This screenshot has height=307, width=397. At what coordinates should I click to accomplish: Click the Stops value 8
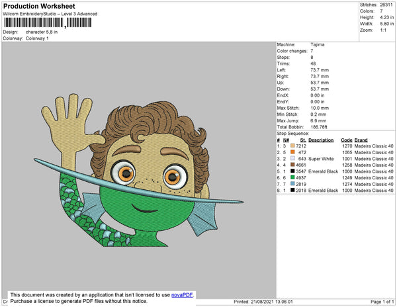(x=312, y=57)
